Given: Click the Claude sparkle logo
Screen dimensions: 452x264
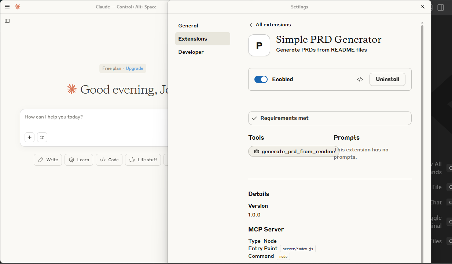Looking at the screenshot, I should click(18, 7).
